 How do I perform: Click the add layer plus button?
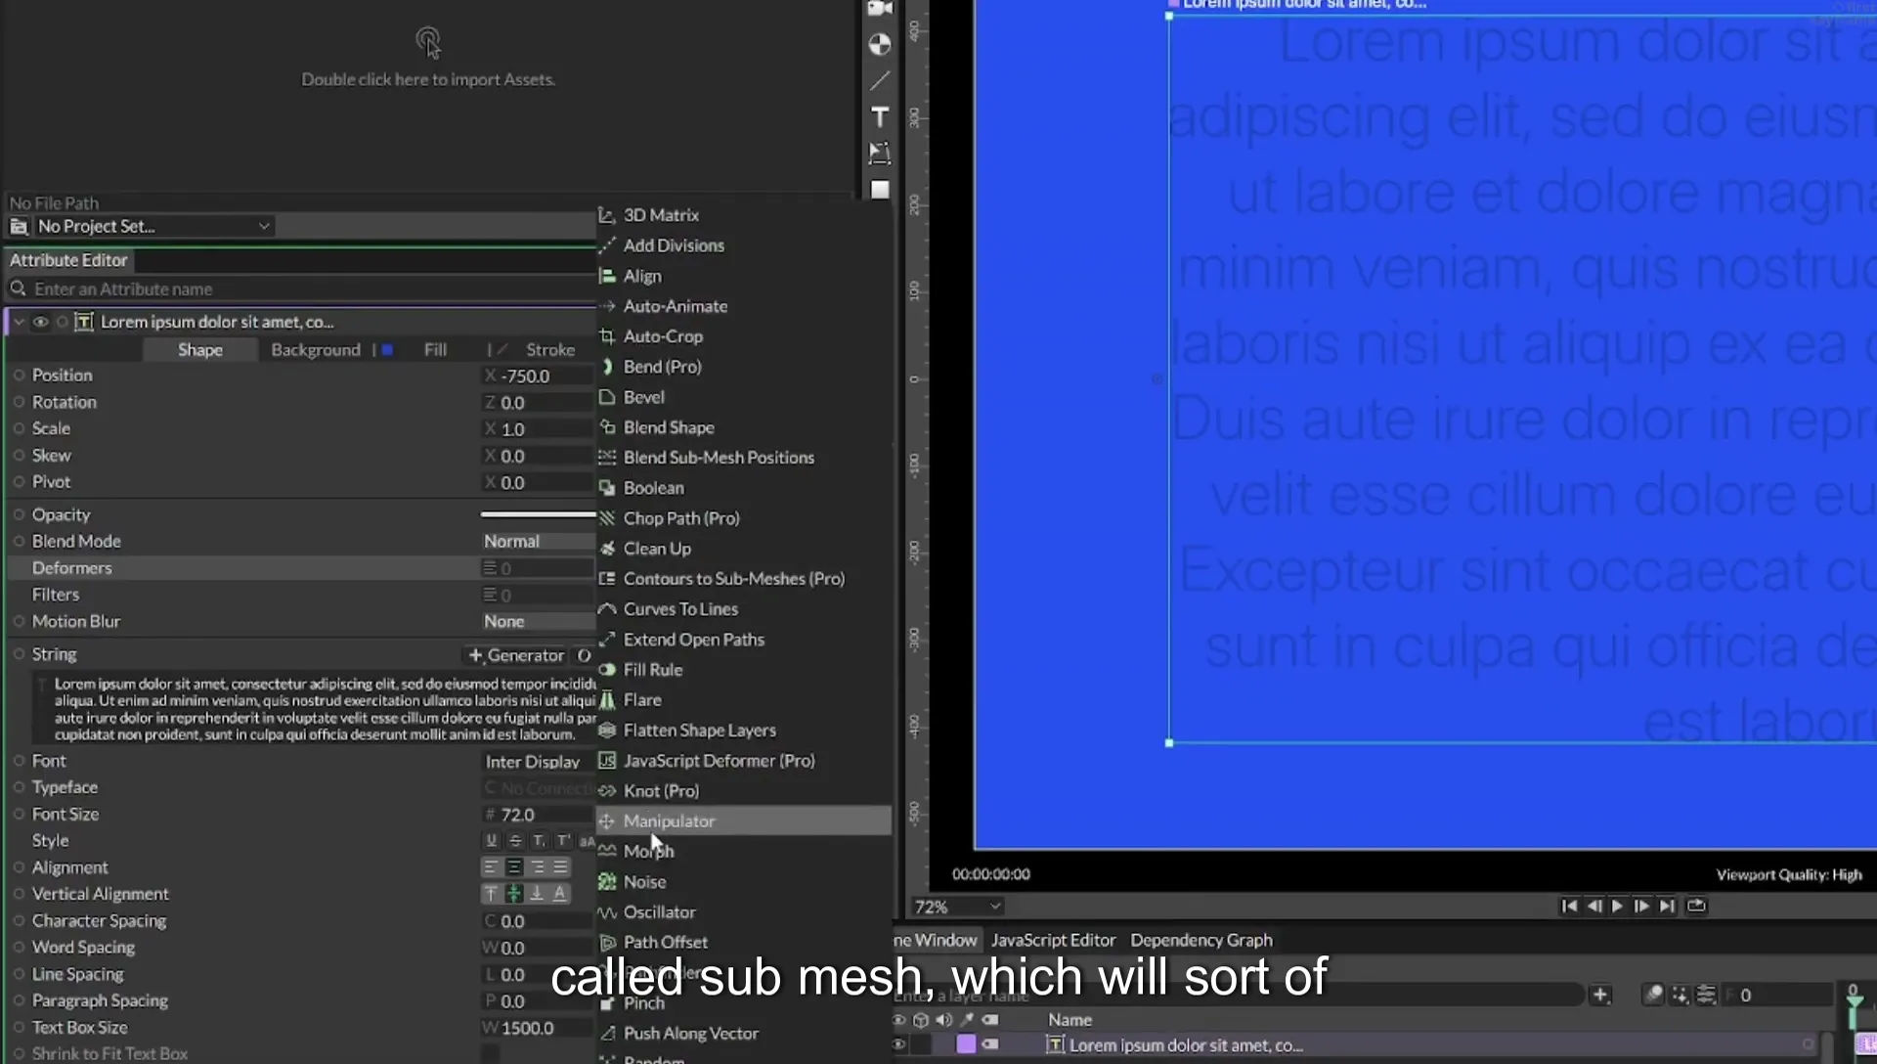tap(1600, 996)
